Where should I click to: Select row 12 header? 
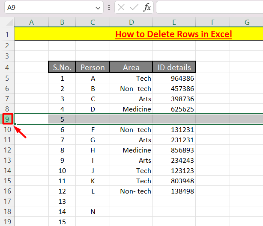tap(7, 150)
